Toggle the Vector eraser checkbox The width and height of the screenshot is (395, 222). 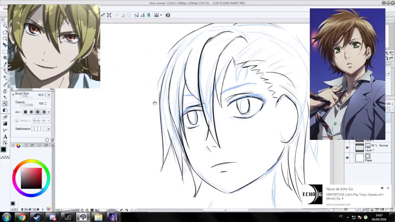tap(17, 121)
